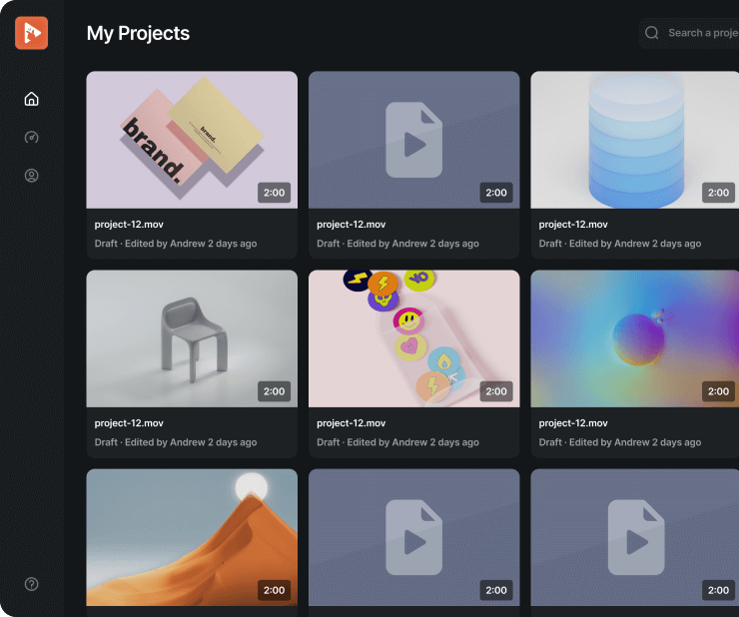This screenshot has height=617, width=739.
Task: Open the blue stacked cylinder thumbnail
Action: [634, 139]
